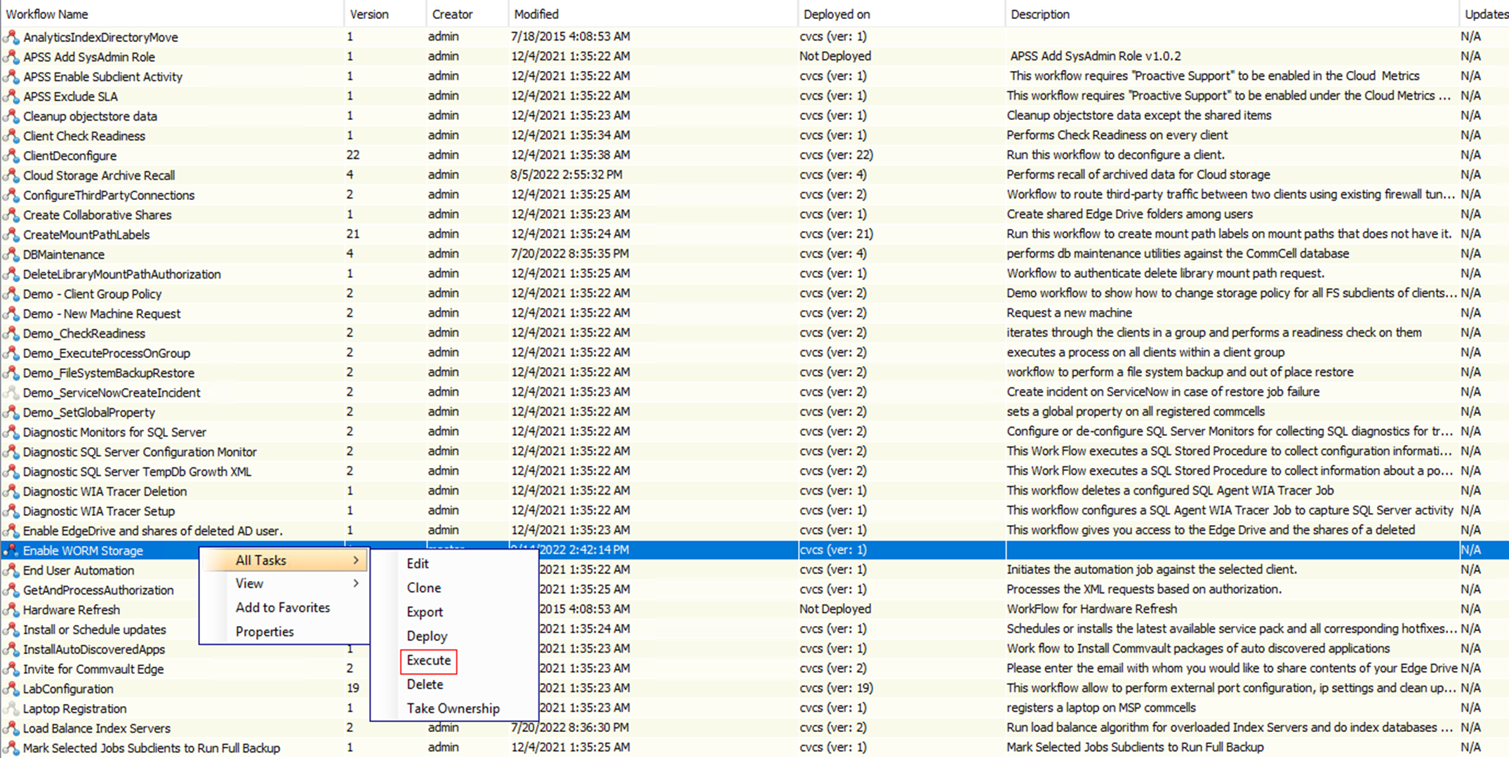
Task: Click the DBMaintenance workflow icon
Action: 11,254
